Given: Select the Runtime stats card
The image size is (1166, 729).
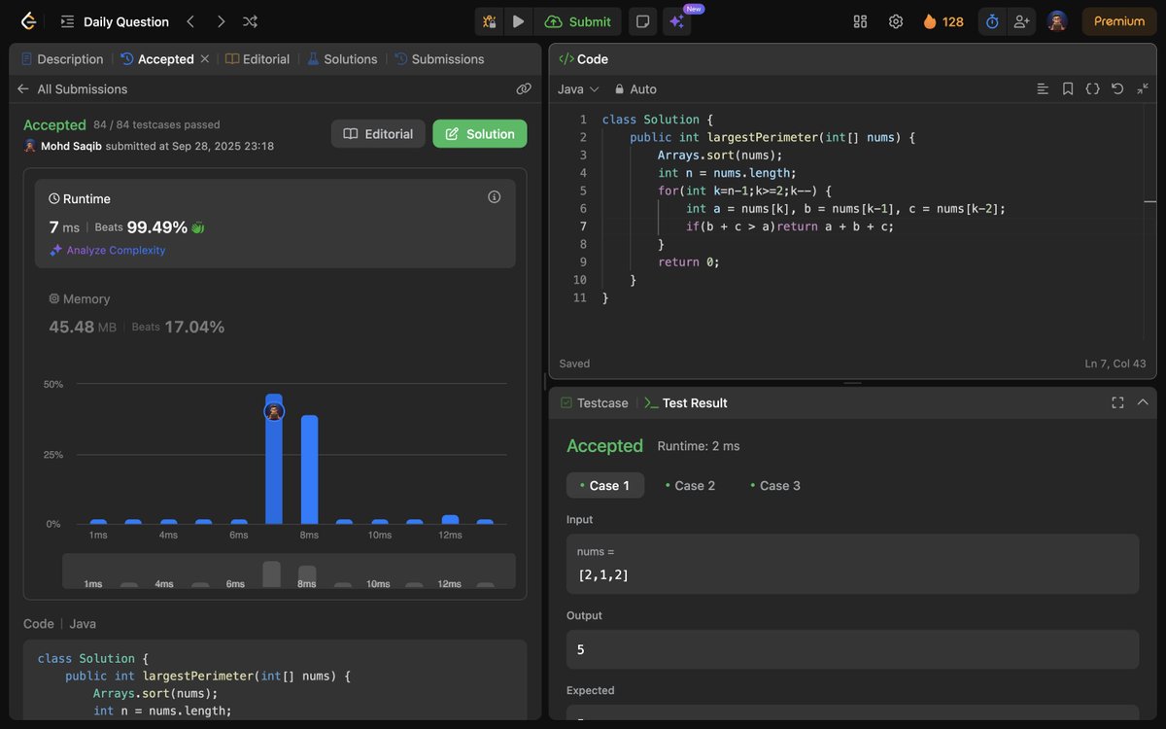Looking at the screenshot, I should click(x=275, y=224).
